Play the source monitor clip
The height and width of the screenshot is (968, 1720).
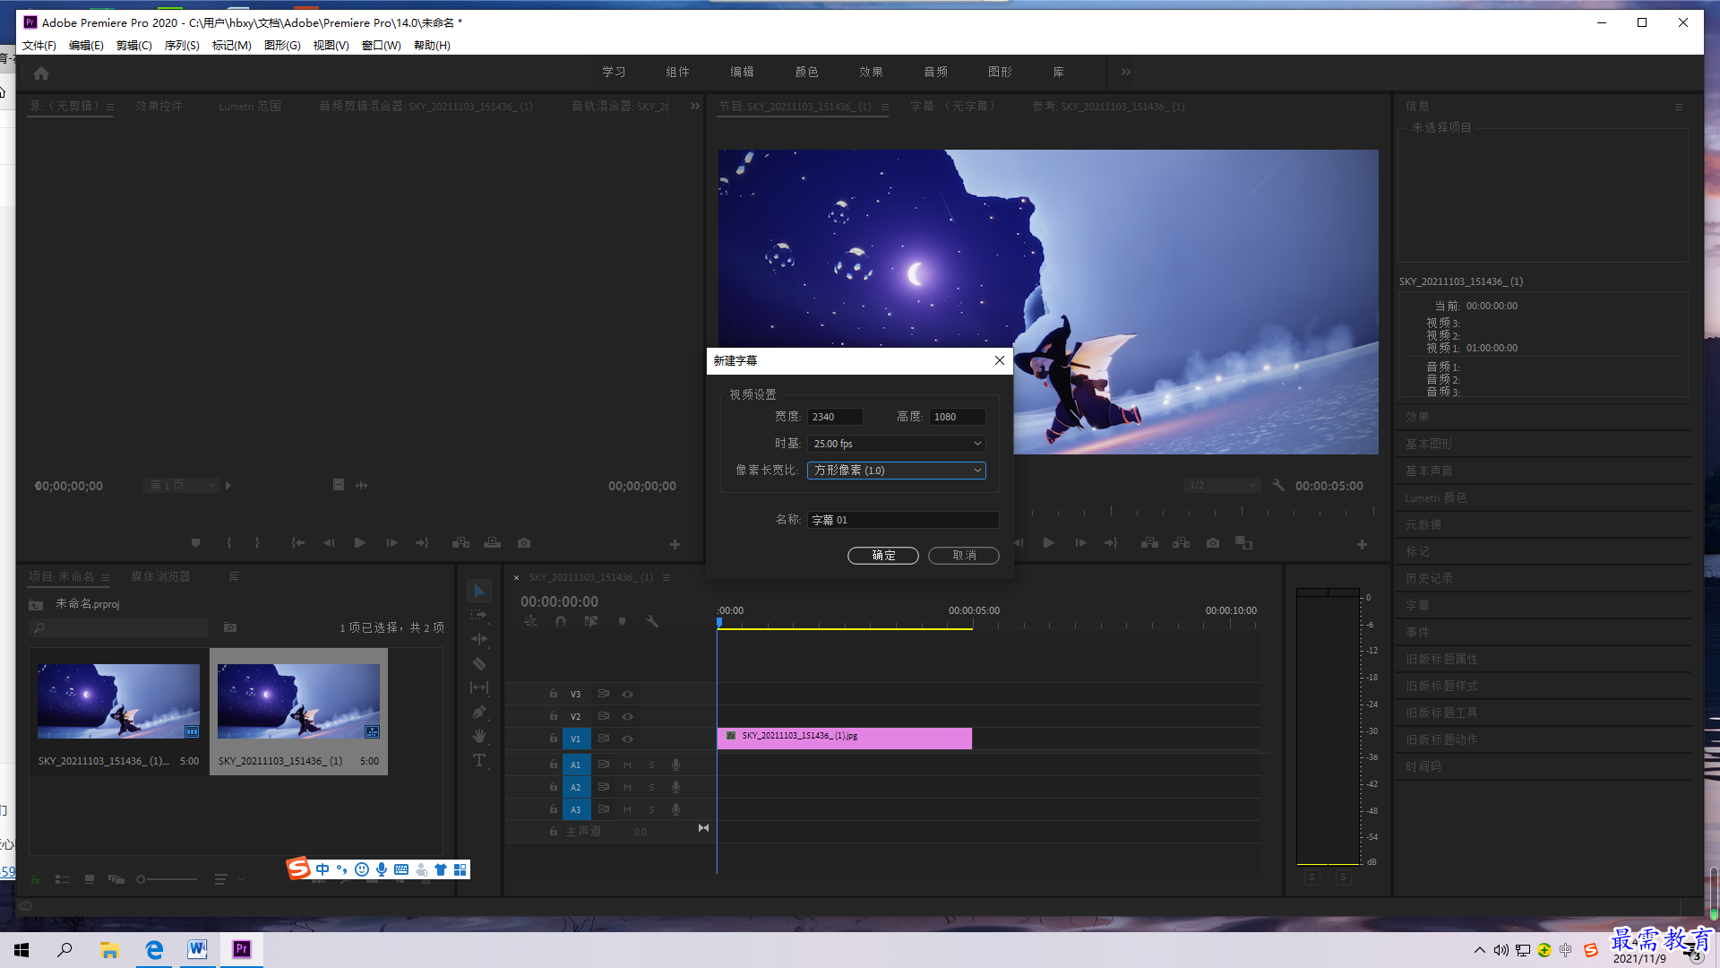360,543
